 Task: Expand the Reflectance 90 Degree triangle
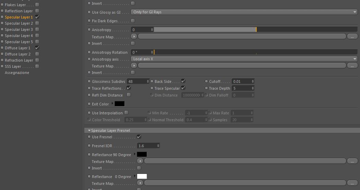click(x=134, y=154)
